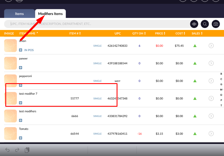224x156 pixels.
Task: Click the copy documents icon in bottom toolbar
Action: point(27,150)
